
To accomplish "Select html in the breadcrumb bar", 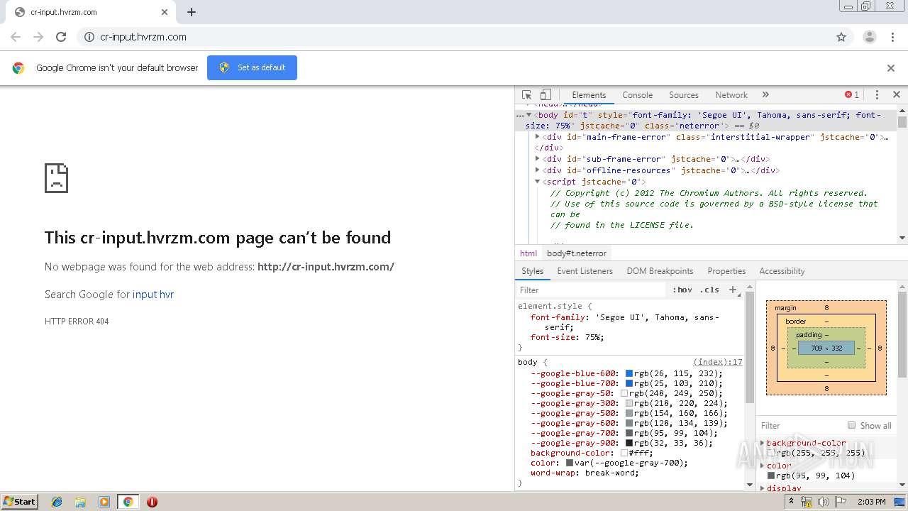I will 528,253.
